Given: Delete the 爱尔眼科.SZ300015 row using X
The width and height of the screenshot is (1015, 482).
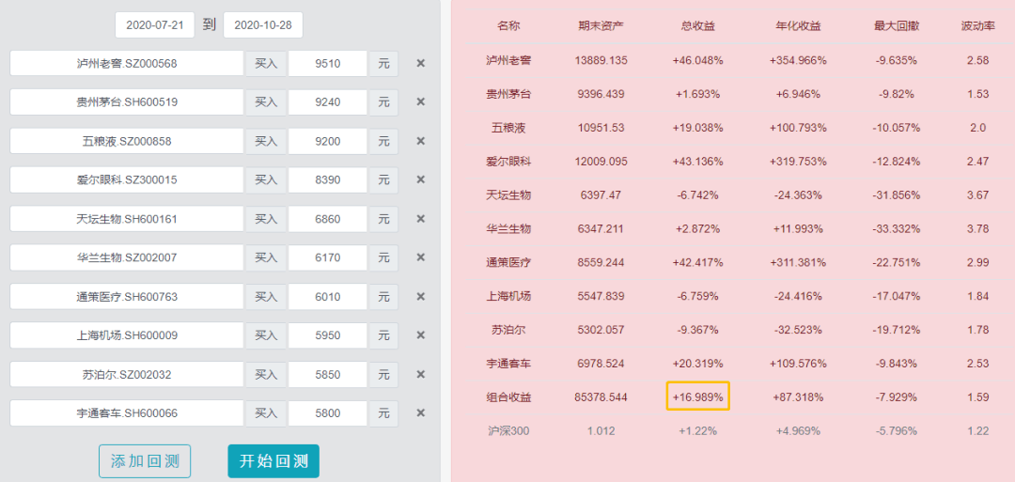Looking at the screenshot, I should pyautogui.click(x=420, y=179).
